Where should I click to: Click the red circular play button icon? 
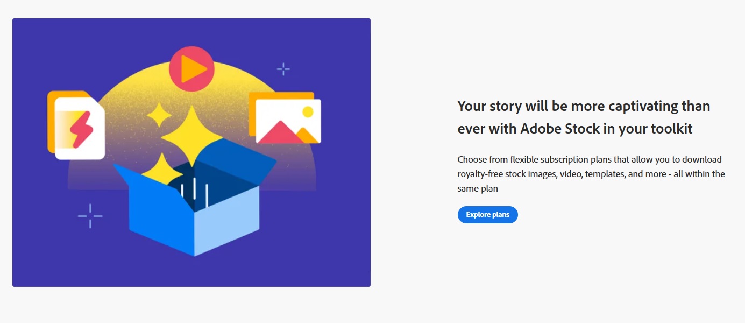(191, 69)
